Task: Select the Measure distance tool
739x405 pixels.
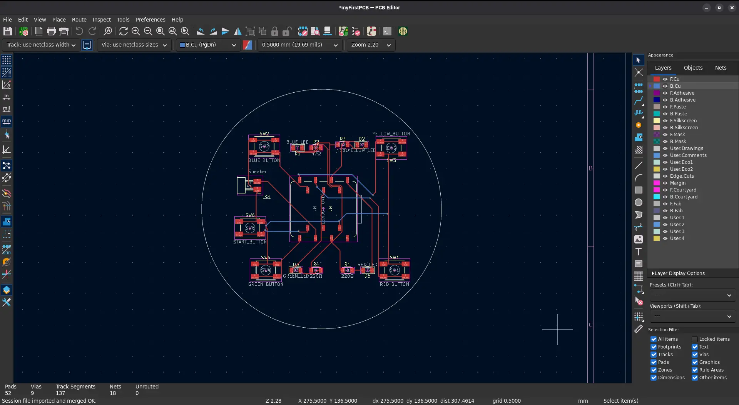Action: 639,329
